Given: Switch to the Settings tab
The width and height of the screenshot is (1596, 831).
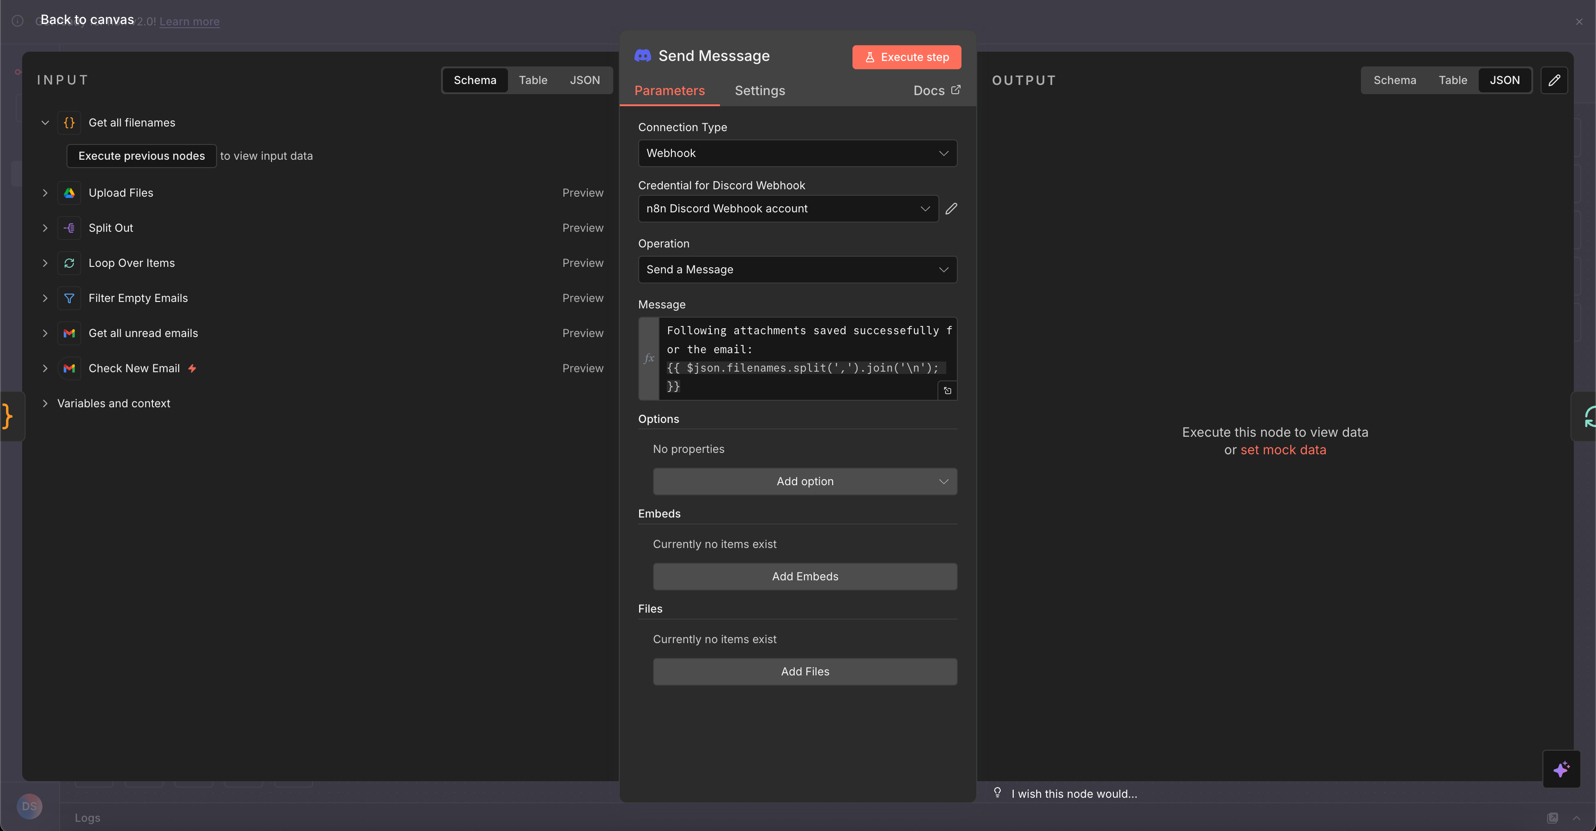Looking at the screenshot, I should pos(760,90).
